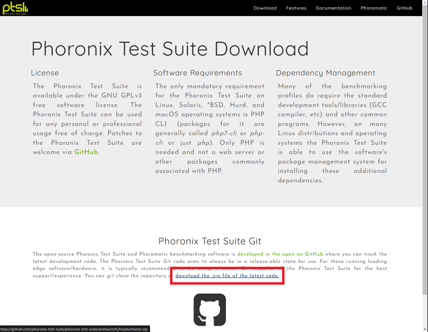This screenshot has width=428, height=332.
Task: Open 'developed in the open on GitHub' link
Action: (x=280, y=254)
